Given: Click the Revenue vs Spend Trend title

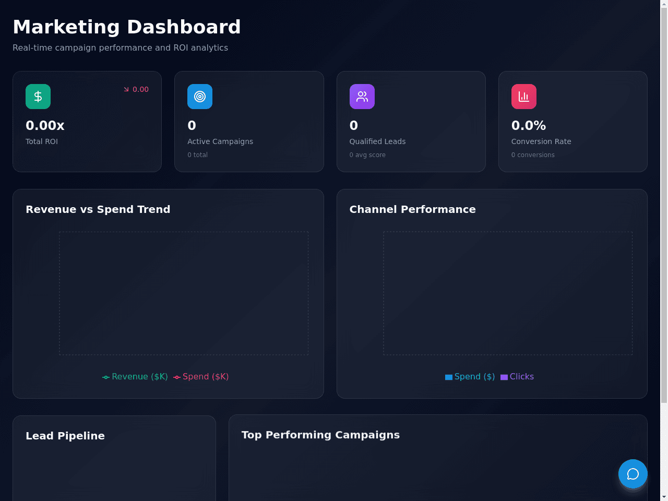Looking at the screenshot, I should pyautogui.click(x=98, y=209).
